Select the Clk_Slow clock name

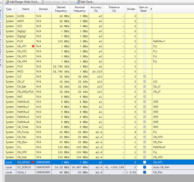pos(22,142)
